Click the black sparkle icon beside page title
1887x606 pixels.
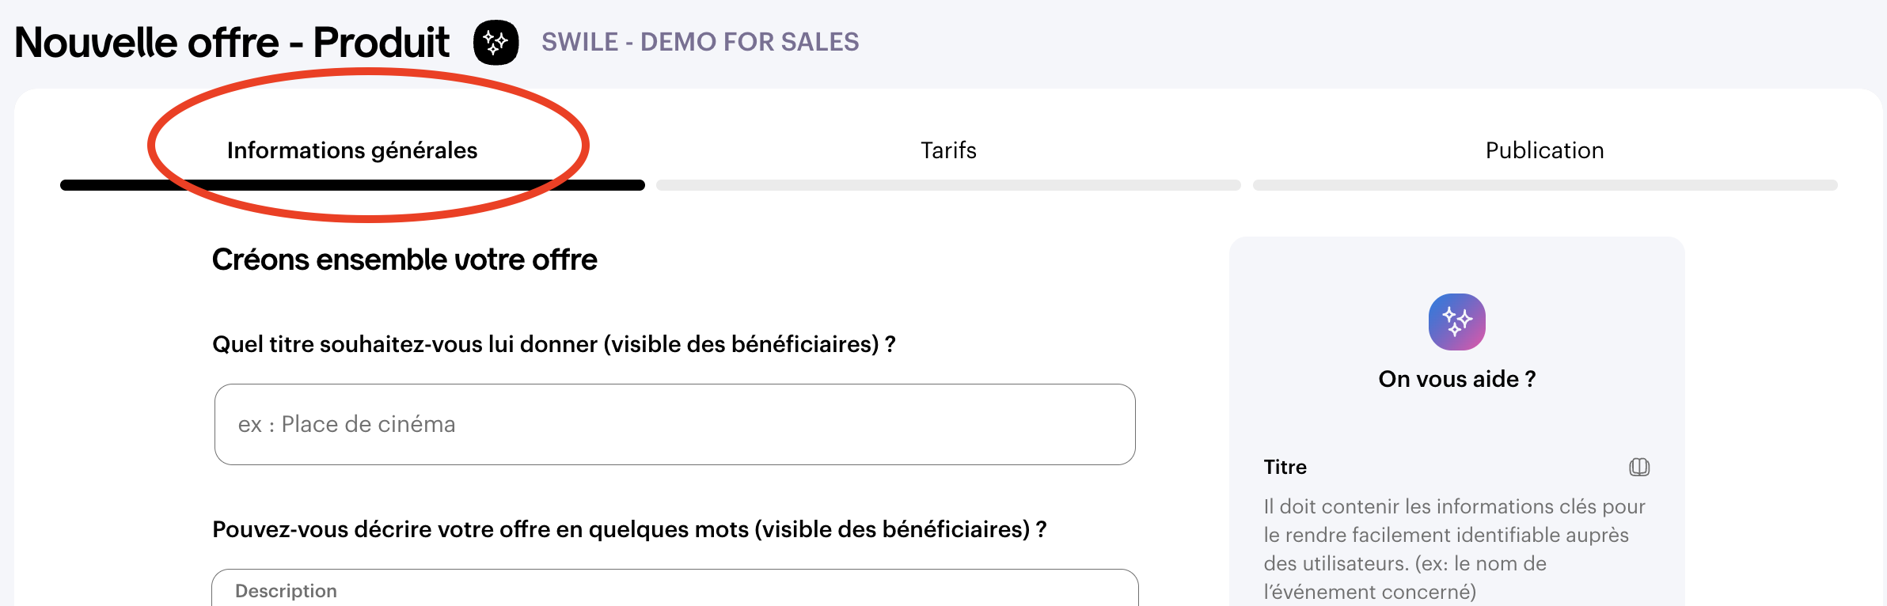[496, 43]
